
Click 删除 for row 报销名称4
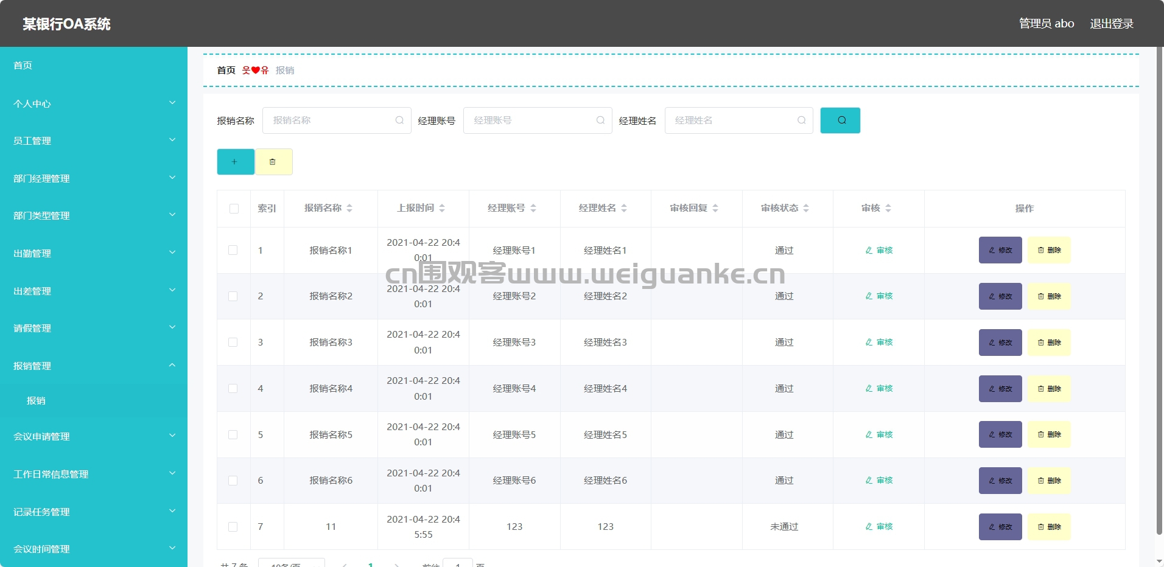tap(1049, 389)
